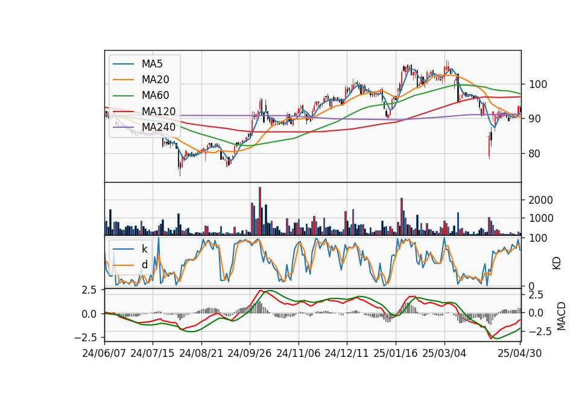Click the price axis value 90
Image resolution: width=579 pixels, height=416 pixels.
(535, 119)
